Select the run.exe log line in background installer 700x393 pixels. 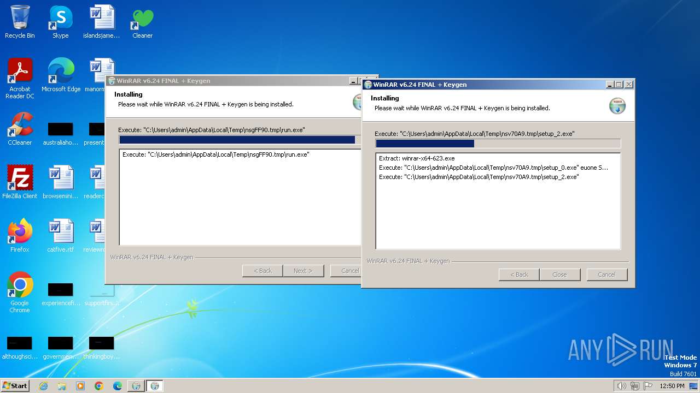pyautogui.click(x=216, y=154)
